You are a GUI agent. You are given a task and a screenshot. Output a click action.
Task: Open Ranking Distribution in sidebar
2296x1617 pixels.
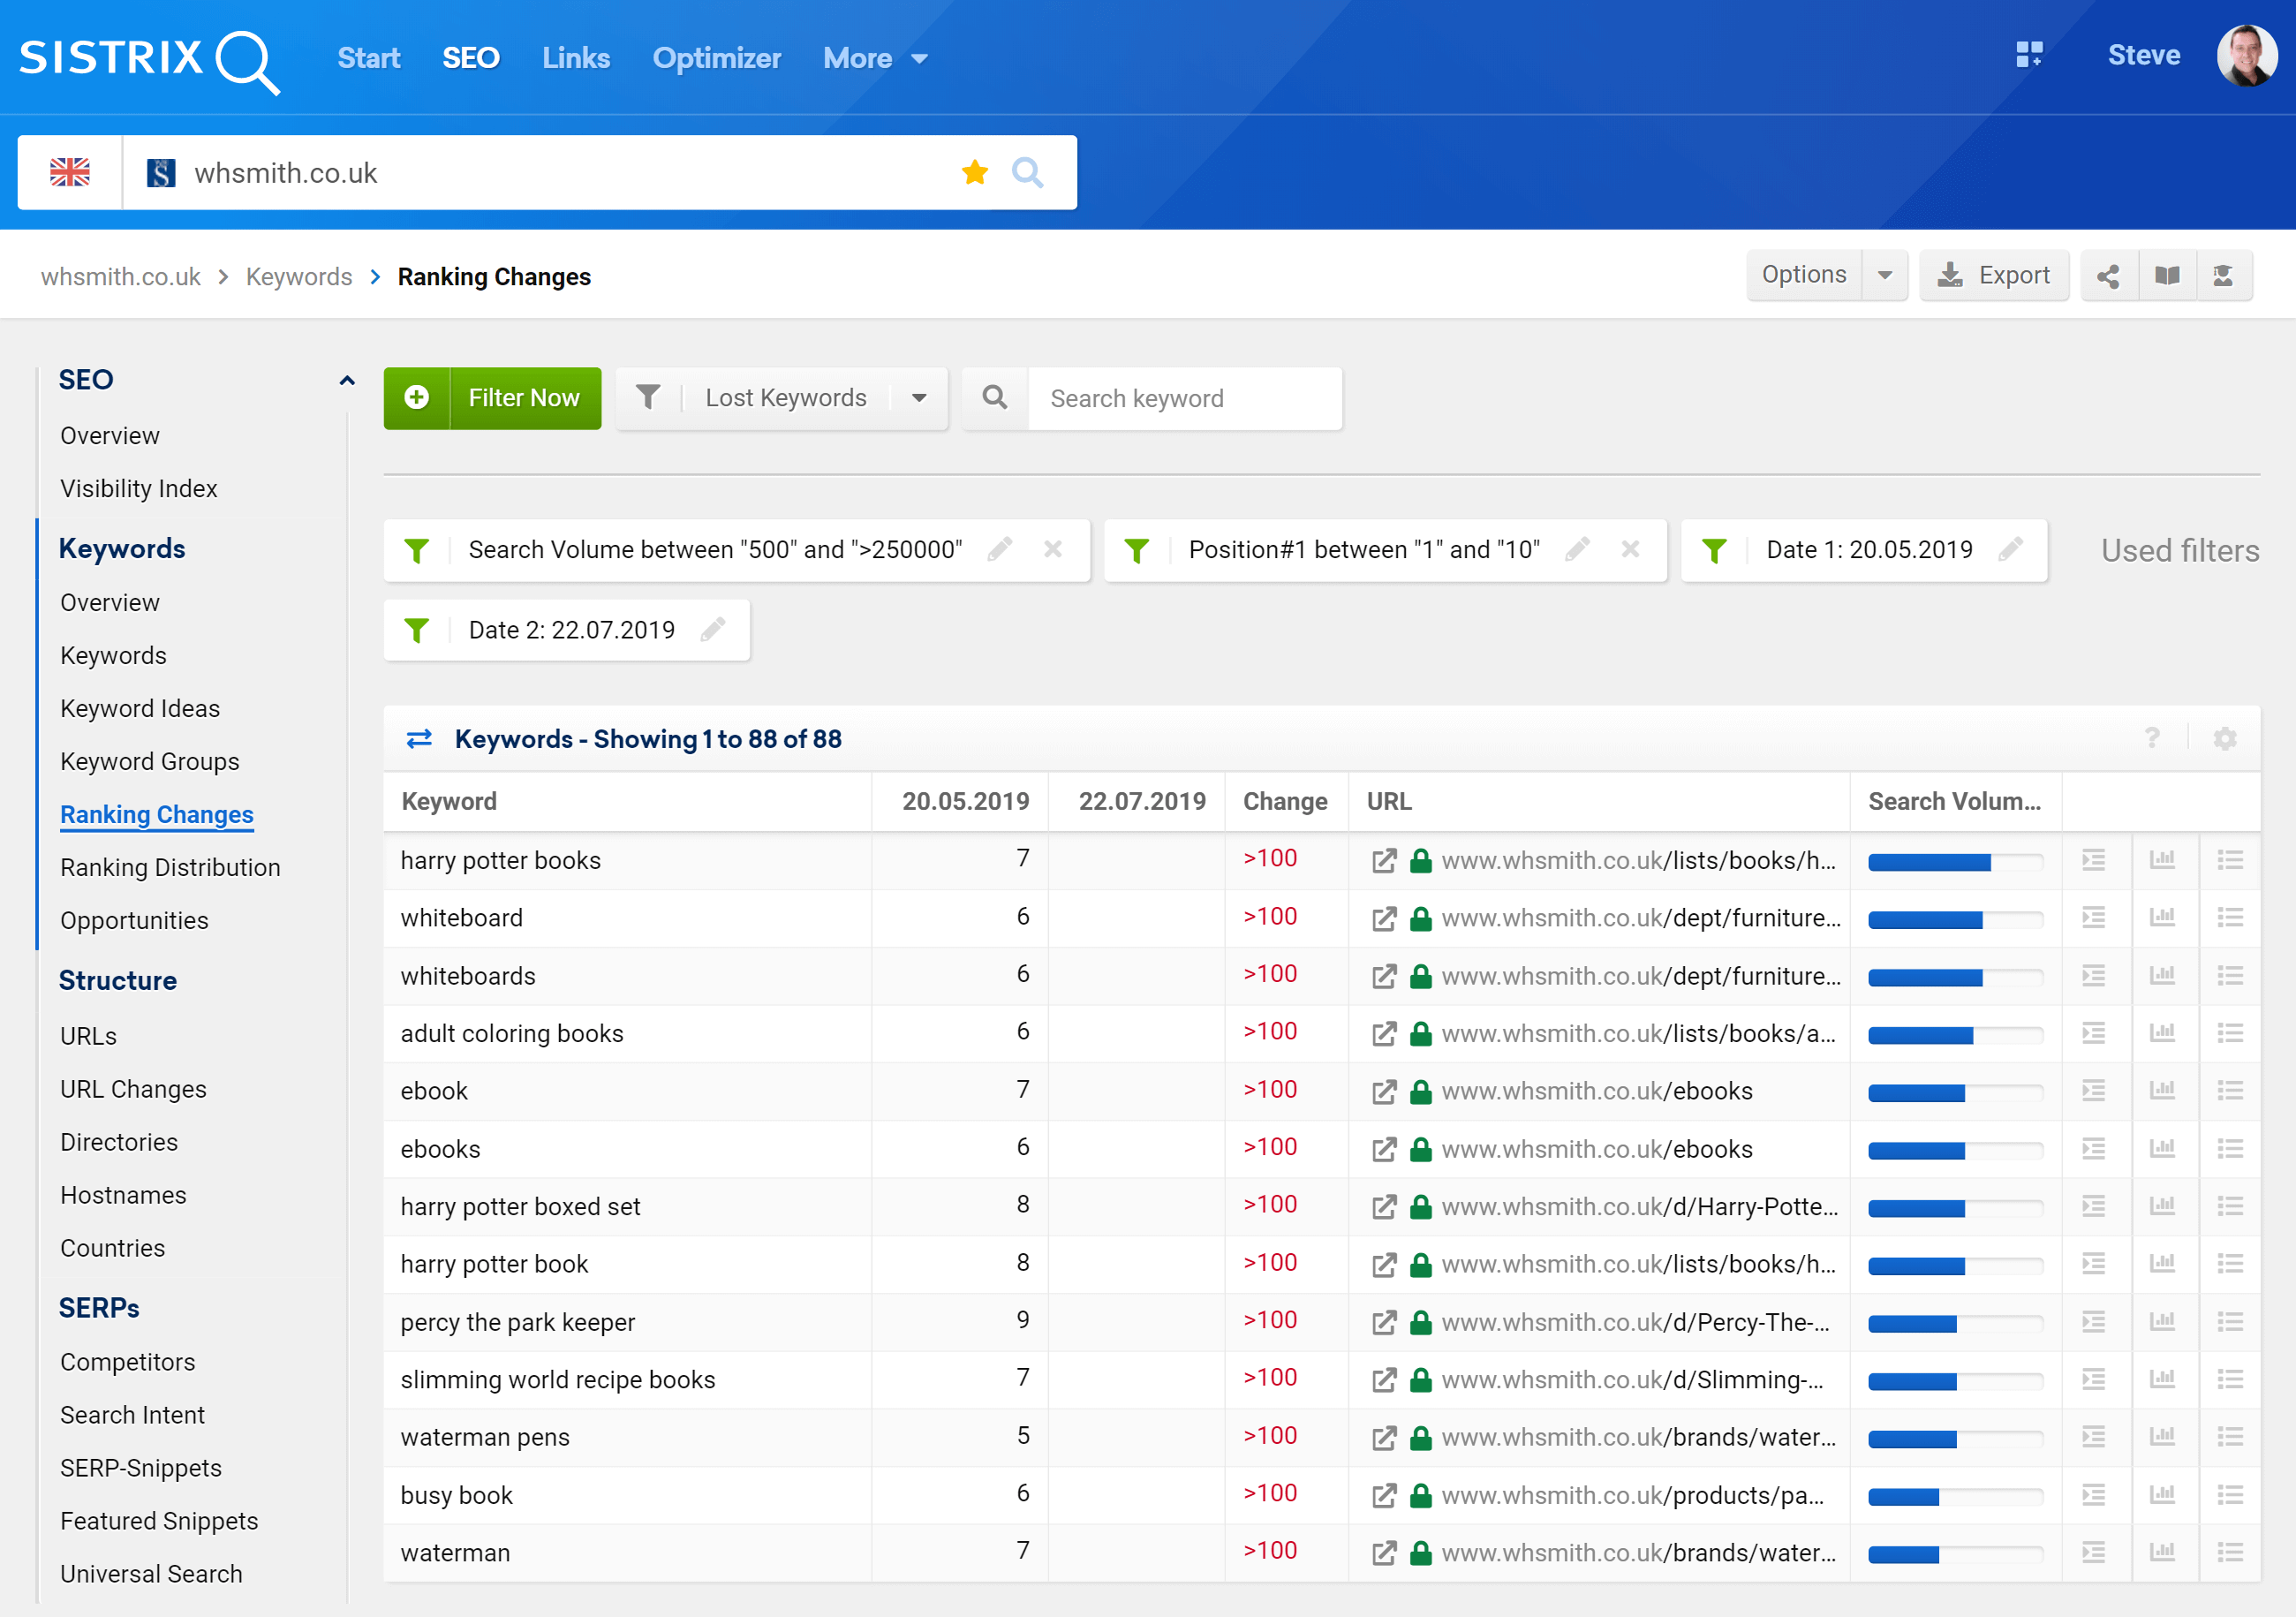pos(170,867)
